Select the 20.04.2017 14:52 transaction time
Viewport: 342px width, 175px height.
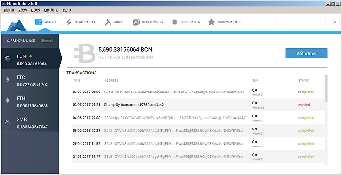coord(86,144)
